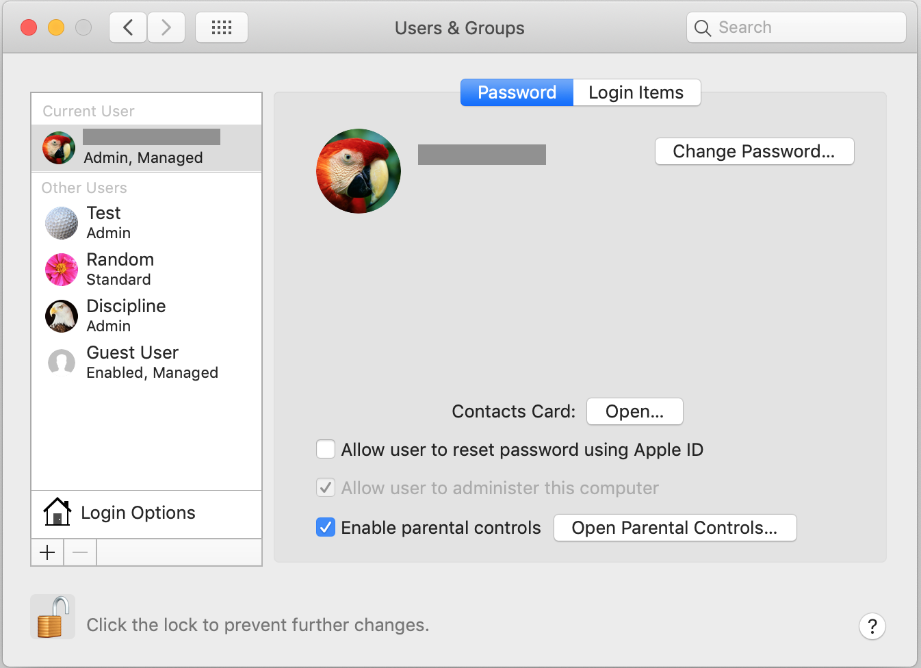Remove user with the minus button
The height and width of the screenshot is (668, 921).
tap(80, 552)
